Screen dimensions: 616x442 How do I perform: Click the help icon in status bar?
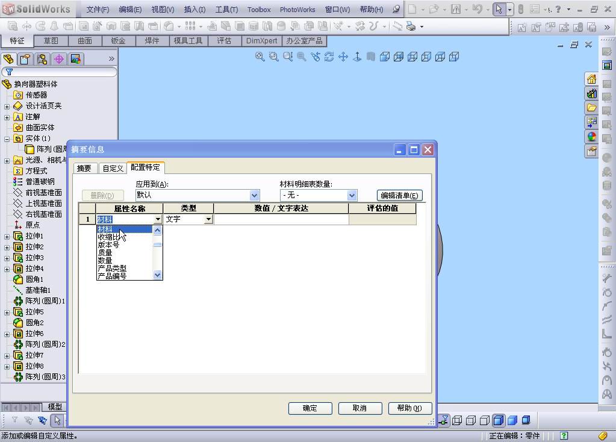pos(564,435)
